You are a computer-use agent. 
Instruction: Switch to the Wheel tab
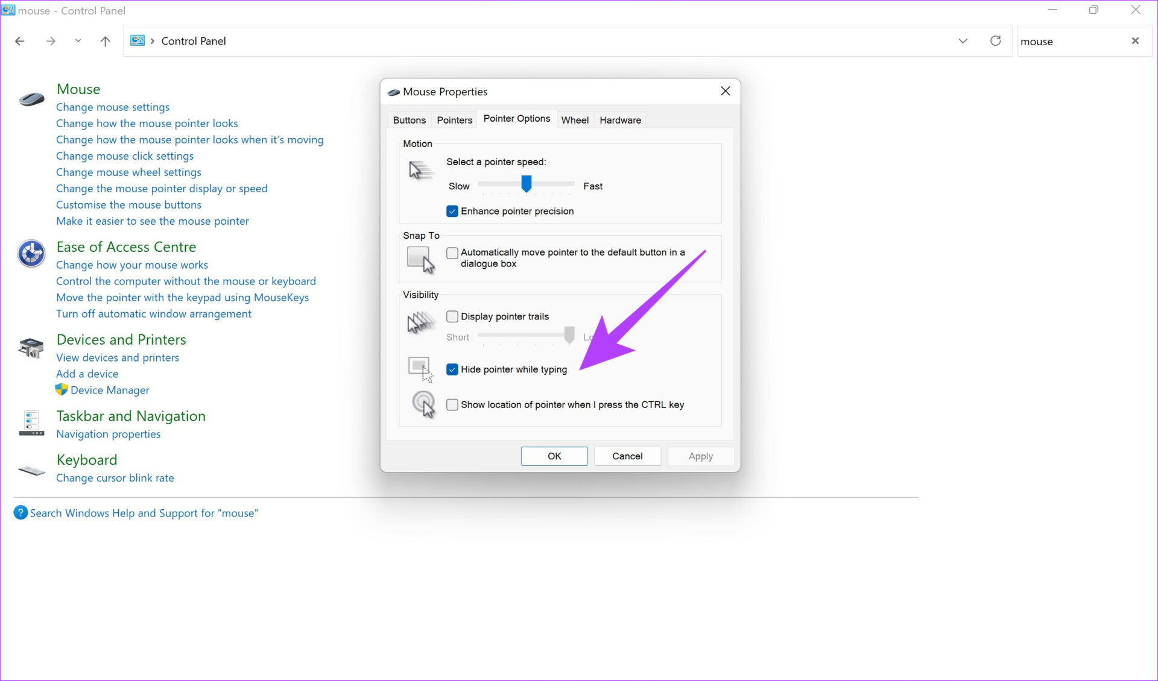pos(575,120)
